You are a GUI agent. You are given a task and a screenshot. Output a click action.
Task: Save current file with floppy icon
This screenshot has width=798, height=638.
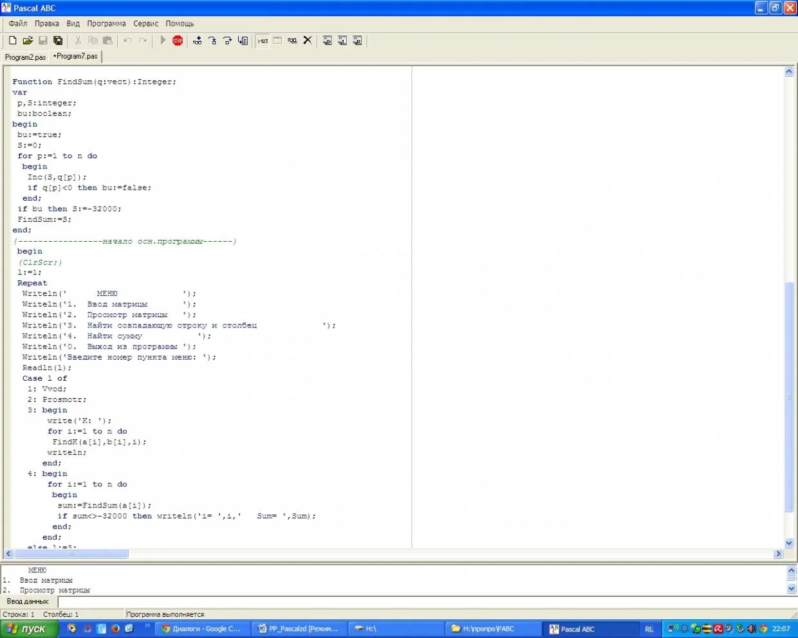43,41
